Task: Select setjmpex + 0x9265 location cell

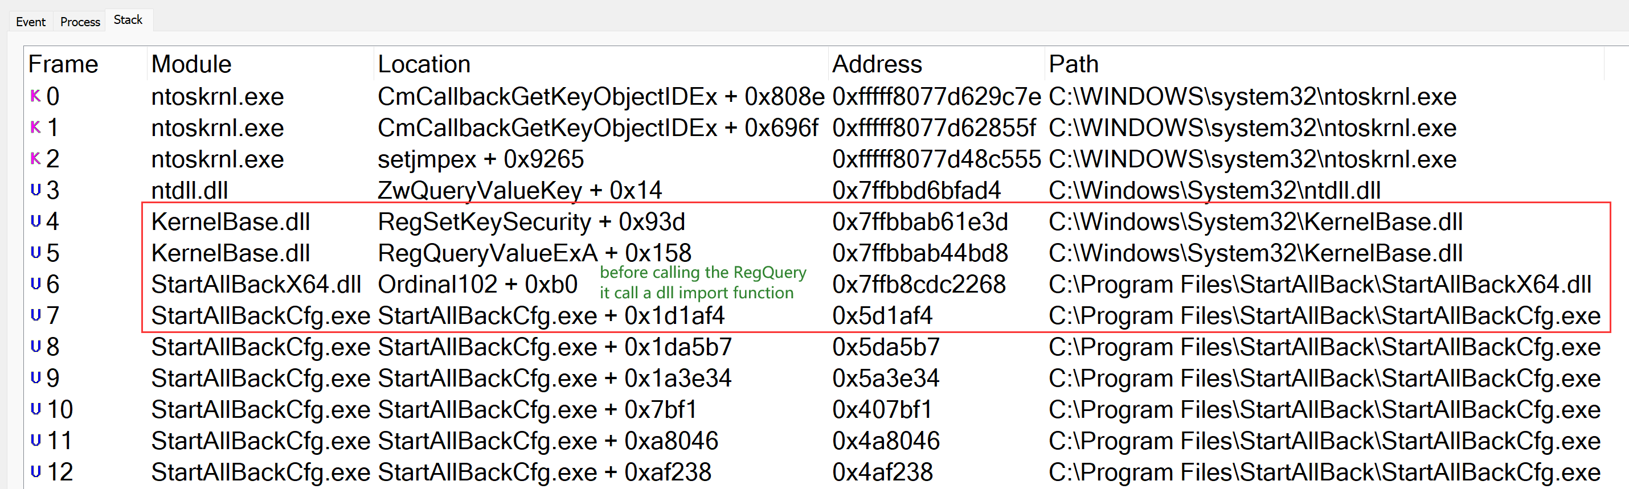Action: click(481, 159)
